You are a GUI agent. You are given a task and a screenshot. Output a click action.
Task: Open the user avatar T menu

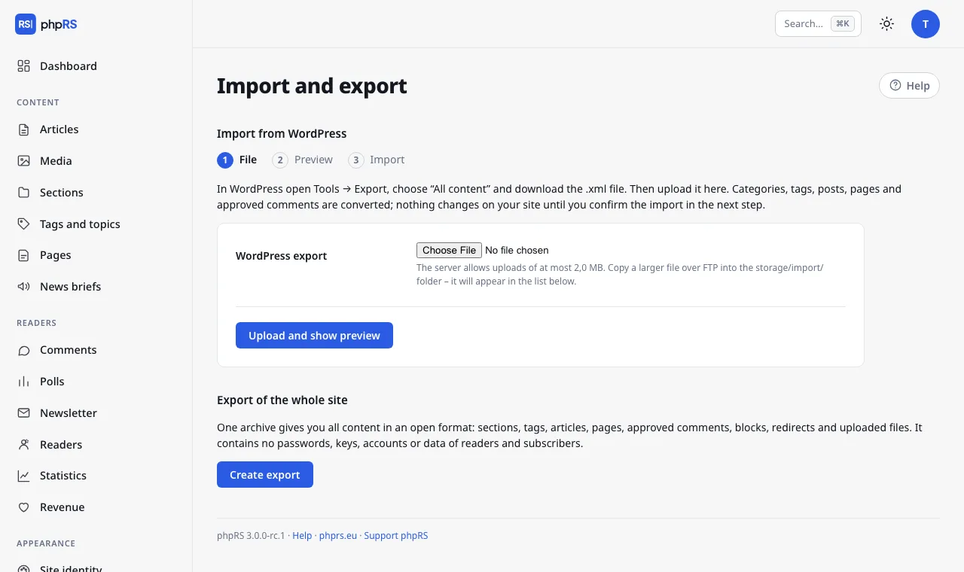tap(926, 24)
